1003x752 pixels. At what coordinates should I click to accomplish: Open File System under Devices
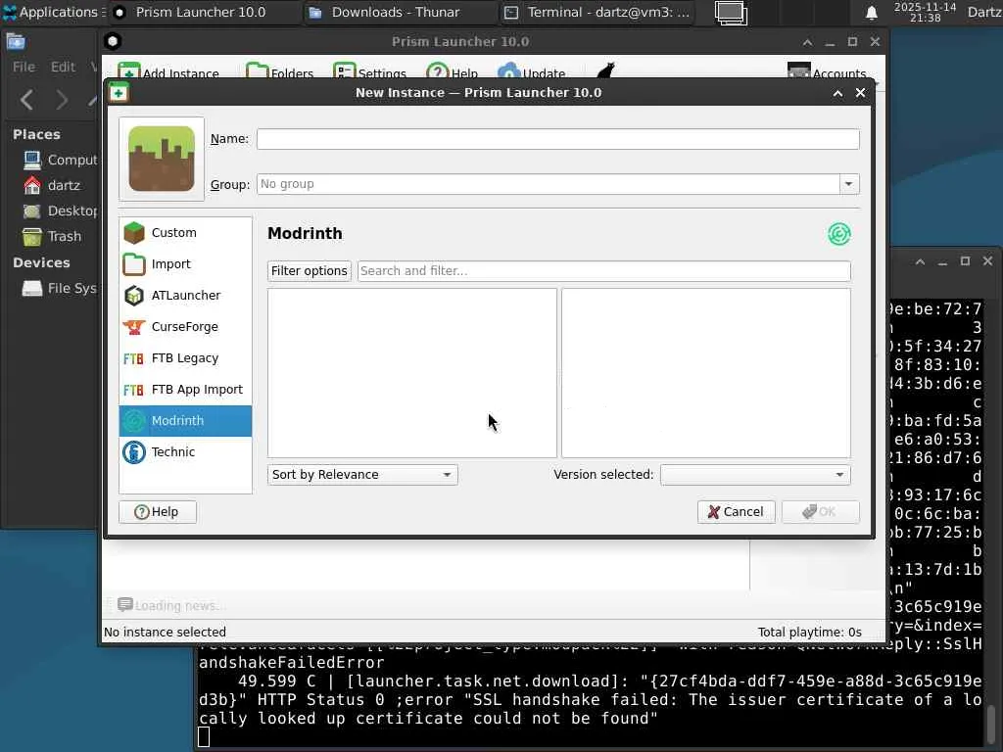tap(60, 289)
